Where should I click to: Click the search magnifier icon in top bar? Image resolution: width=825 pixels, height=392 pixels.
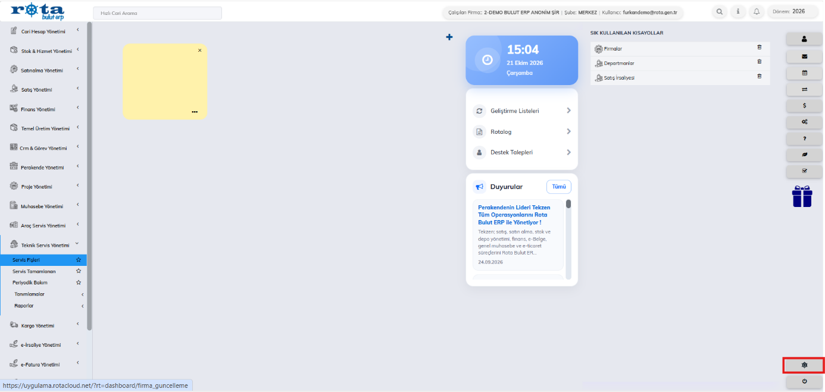point(720,12)
